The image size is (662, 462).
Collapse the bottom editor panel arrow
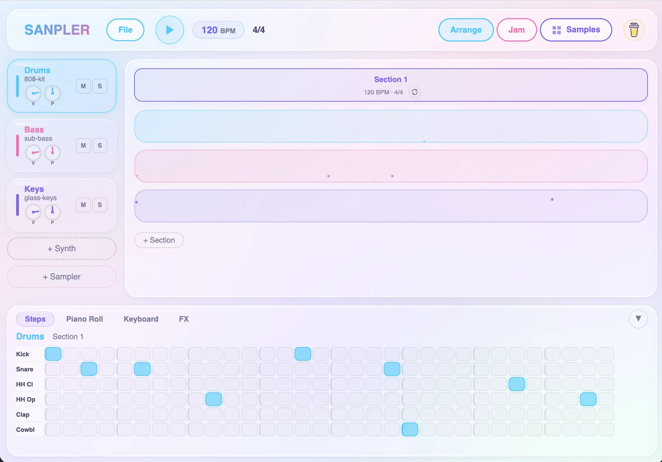(638, 319)
